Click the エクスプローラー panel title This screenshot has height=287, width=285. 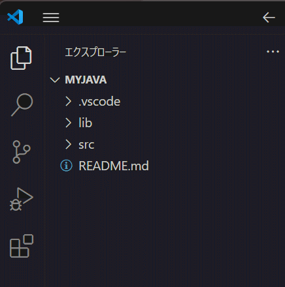[95, 52]
